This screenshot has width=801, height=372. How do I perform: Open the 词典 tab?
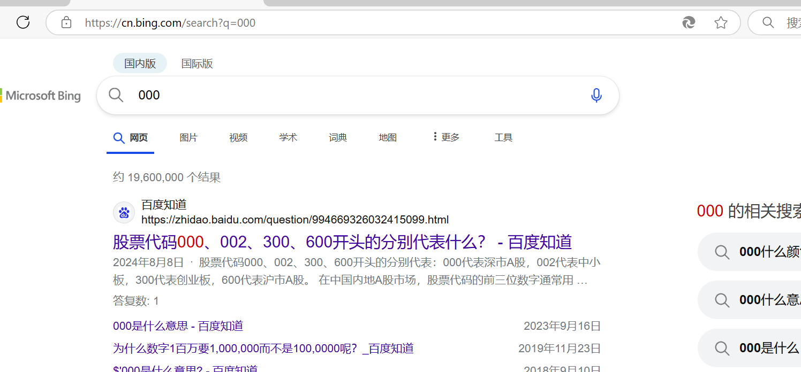click(338, 137)
